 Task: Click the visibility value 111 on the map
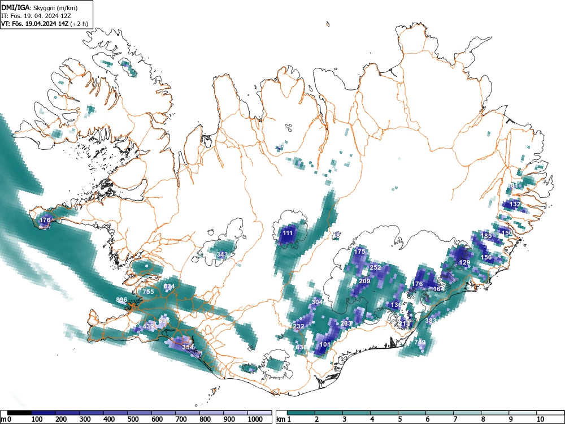point(288,233)
